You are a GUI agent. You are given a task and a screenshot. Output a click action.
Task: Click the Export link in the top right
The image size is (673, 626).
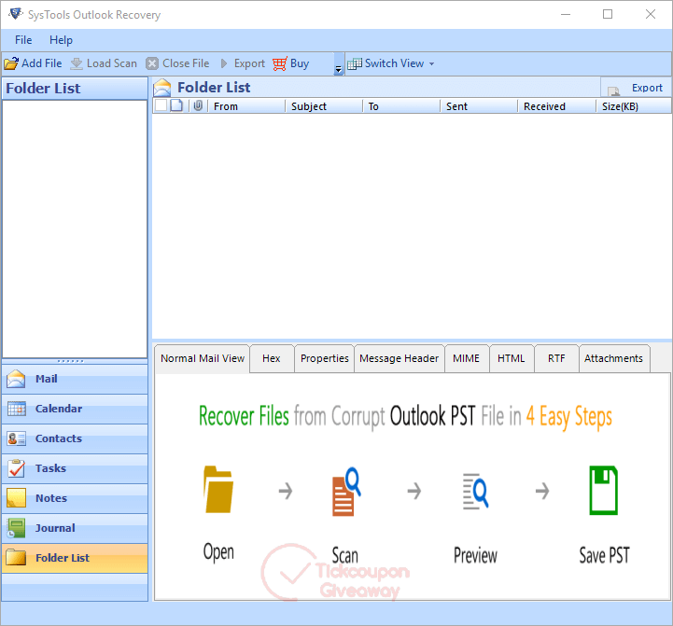(647, 88)
